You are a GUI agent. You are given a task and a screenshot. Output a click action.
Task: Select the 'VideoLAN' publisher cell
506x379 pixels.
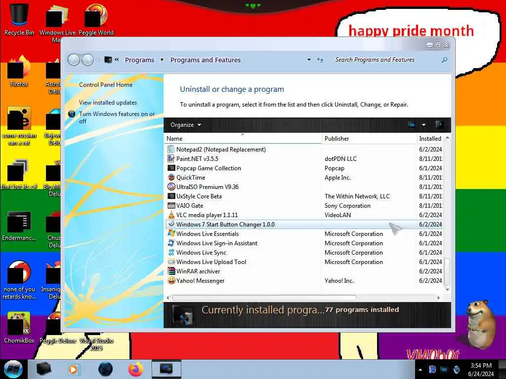pos(337,215)
